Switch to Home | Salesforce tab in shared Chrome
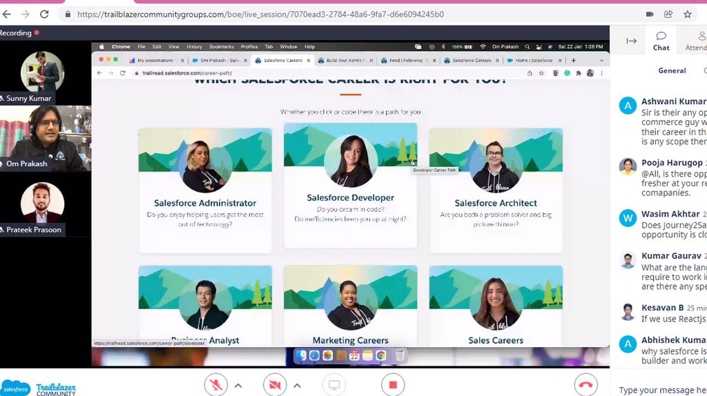 (x=534, y=61)
